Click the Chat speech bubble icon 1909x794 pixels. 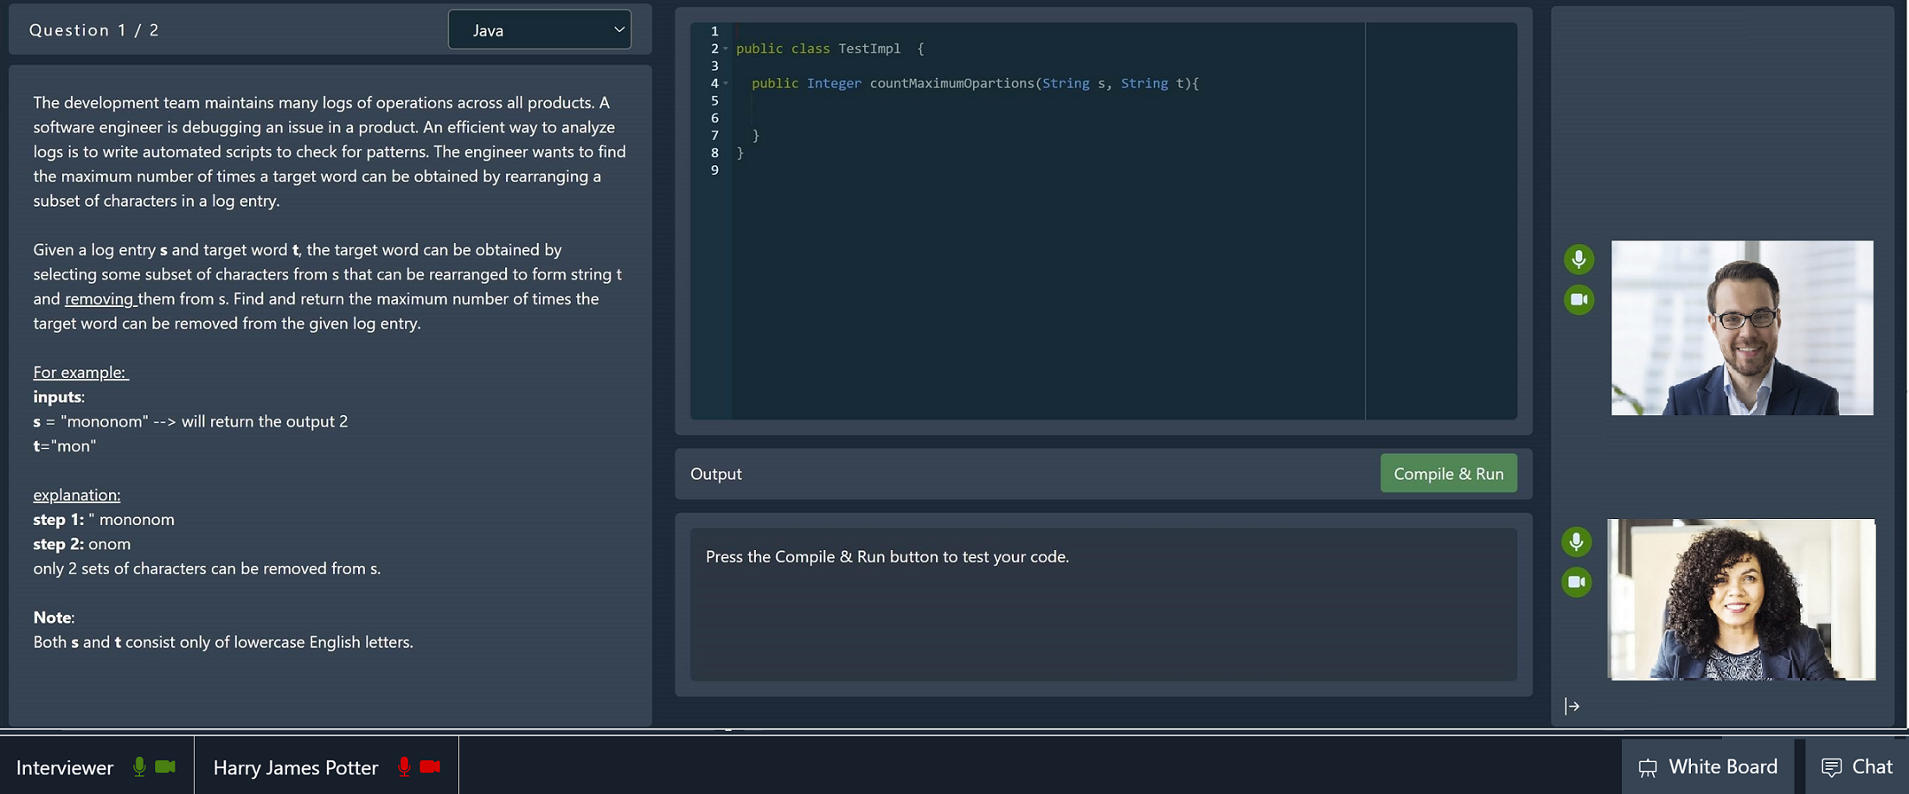[x=1831, y=768]
